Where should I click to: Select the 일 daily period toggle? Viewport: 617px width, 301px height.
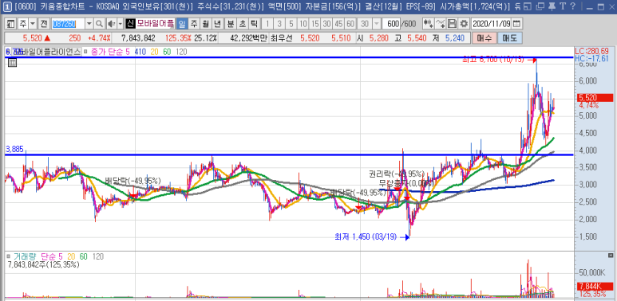182,24
